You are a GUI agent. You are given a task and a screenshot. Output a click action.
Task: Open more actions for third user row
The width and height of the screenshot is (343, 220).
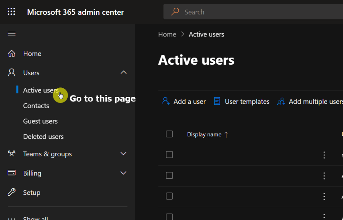324,197
